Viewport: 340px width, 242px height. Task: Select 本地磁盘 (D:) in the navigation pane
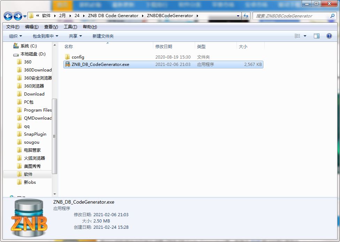32,53
